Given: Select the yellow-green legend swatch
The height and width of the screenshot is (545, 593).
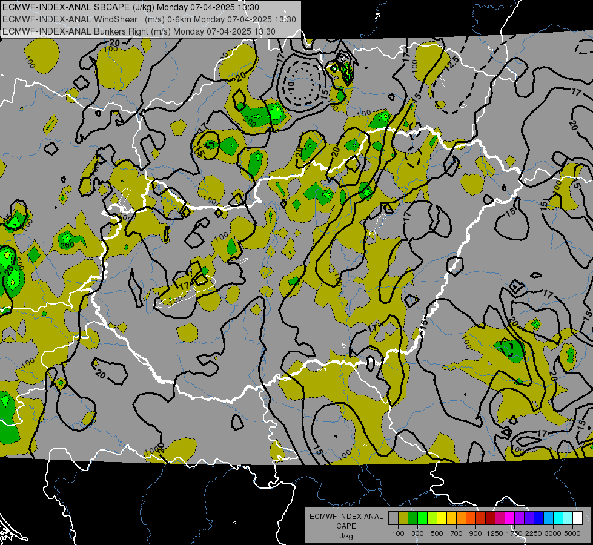Looking at the screenshot, I should pos(432,518).
